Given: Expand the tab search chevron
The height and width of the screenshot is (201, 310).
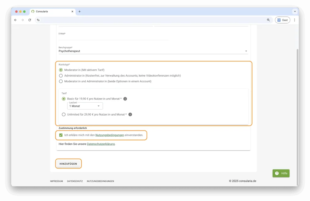Looking at the screenshot, I should click(x=295, y=12).
